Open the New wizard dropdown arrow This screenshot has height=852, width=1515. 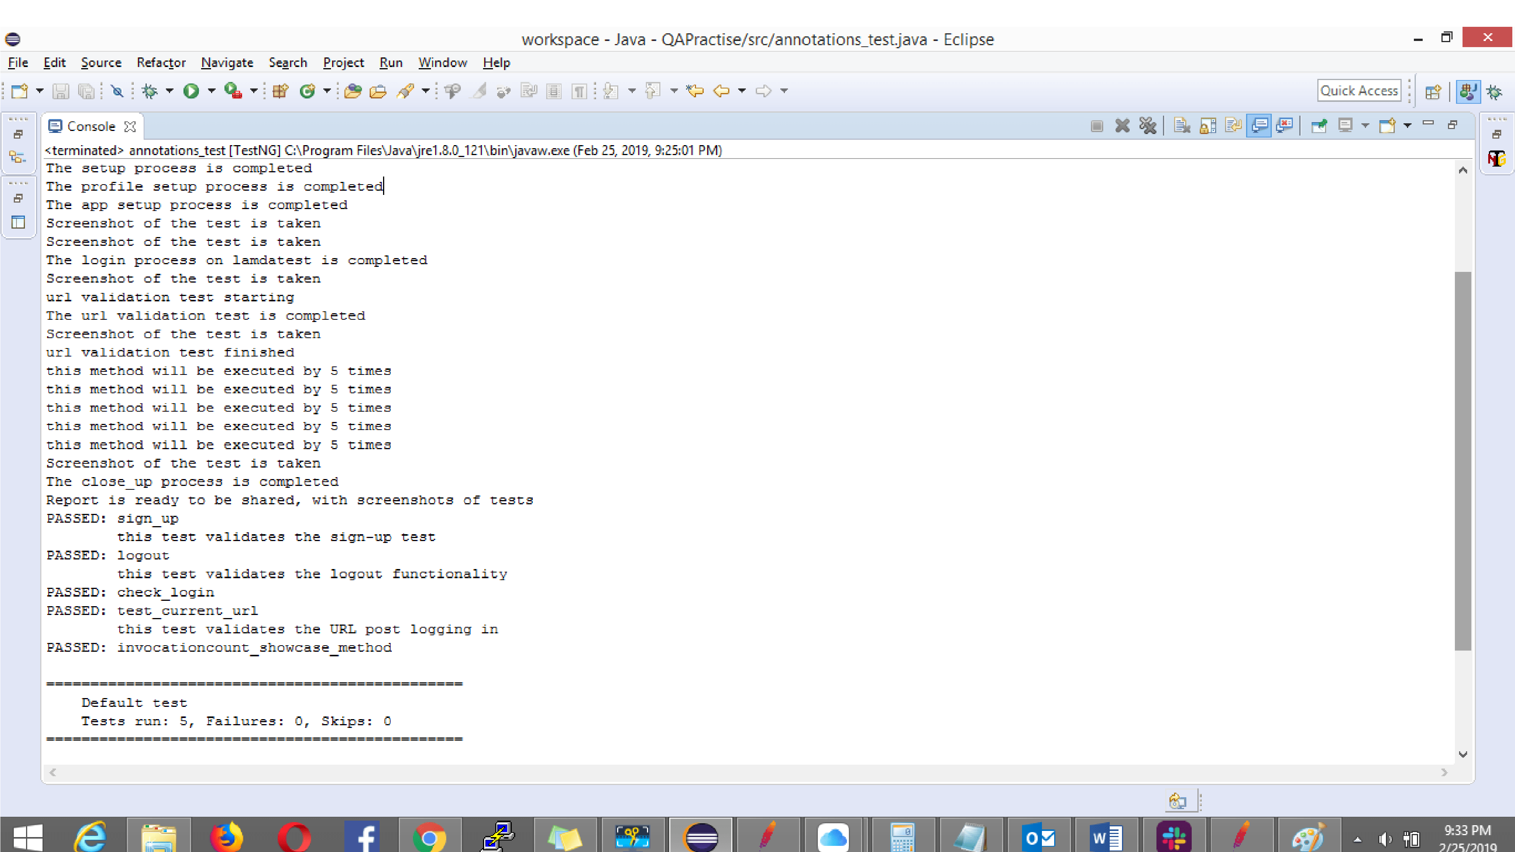coord(39,90)
